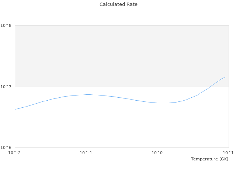This screenshot has height=177, width=236.
Task: Click the "Calculated Rate" chart title
Action: coord(118,4)
